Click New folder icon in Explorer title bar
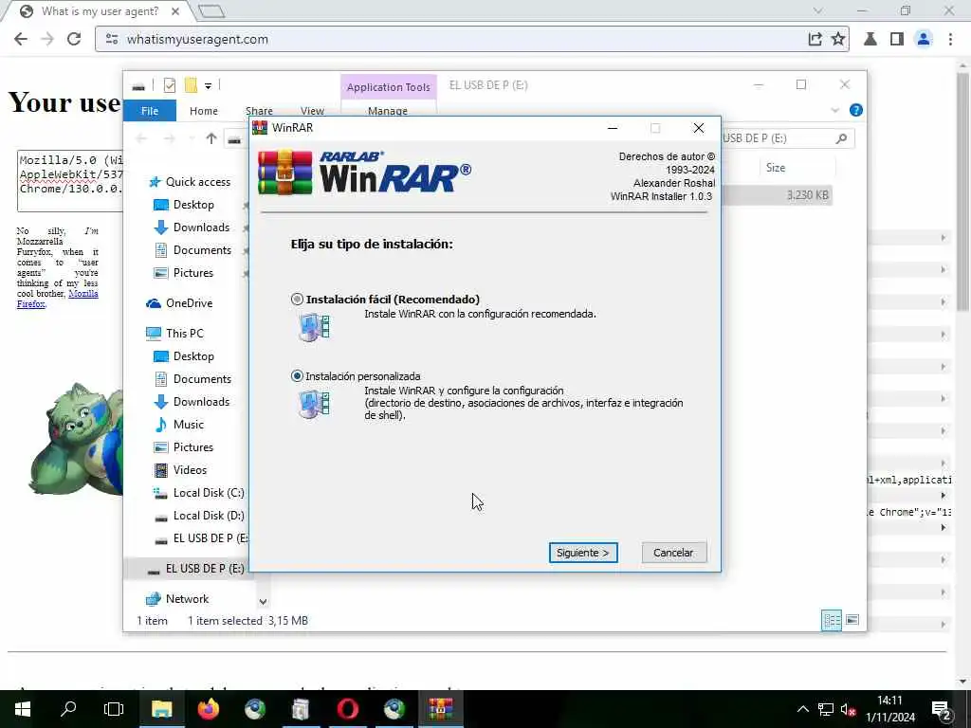 click(191, 85)
